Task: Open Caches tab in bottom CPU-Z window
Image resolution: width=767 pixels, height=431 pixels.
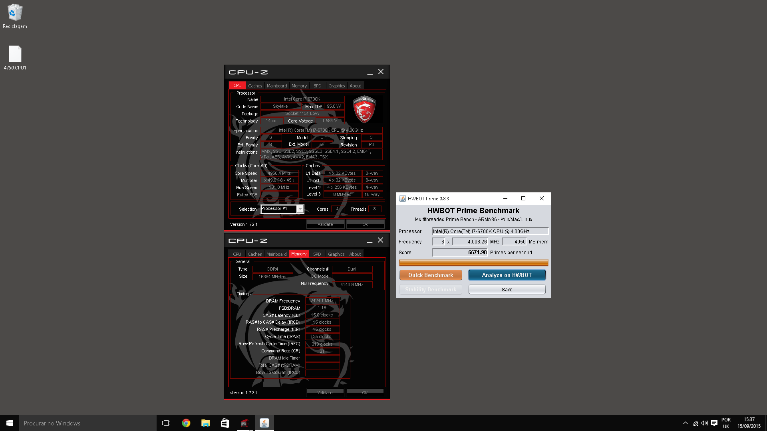Action: click(x=254, y=254)
